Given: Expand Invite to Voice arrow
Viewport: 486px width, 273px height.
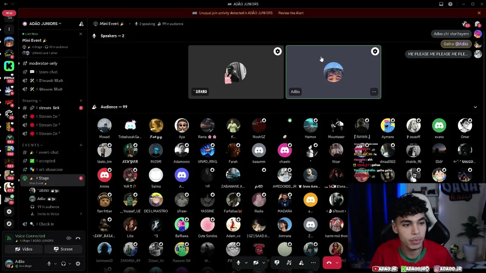Looking at the screenshot, I should coord(81,214).
